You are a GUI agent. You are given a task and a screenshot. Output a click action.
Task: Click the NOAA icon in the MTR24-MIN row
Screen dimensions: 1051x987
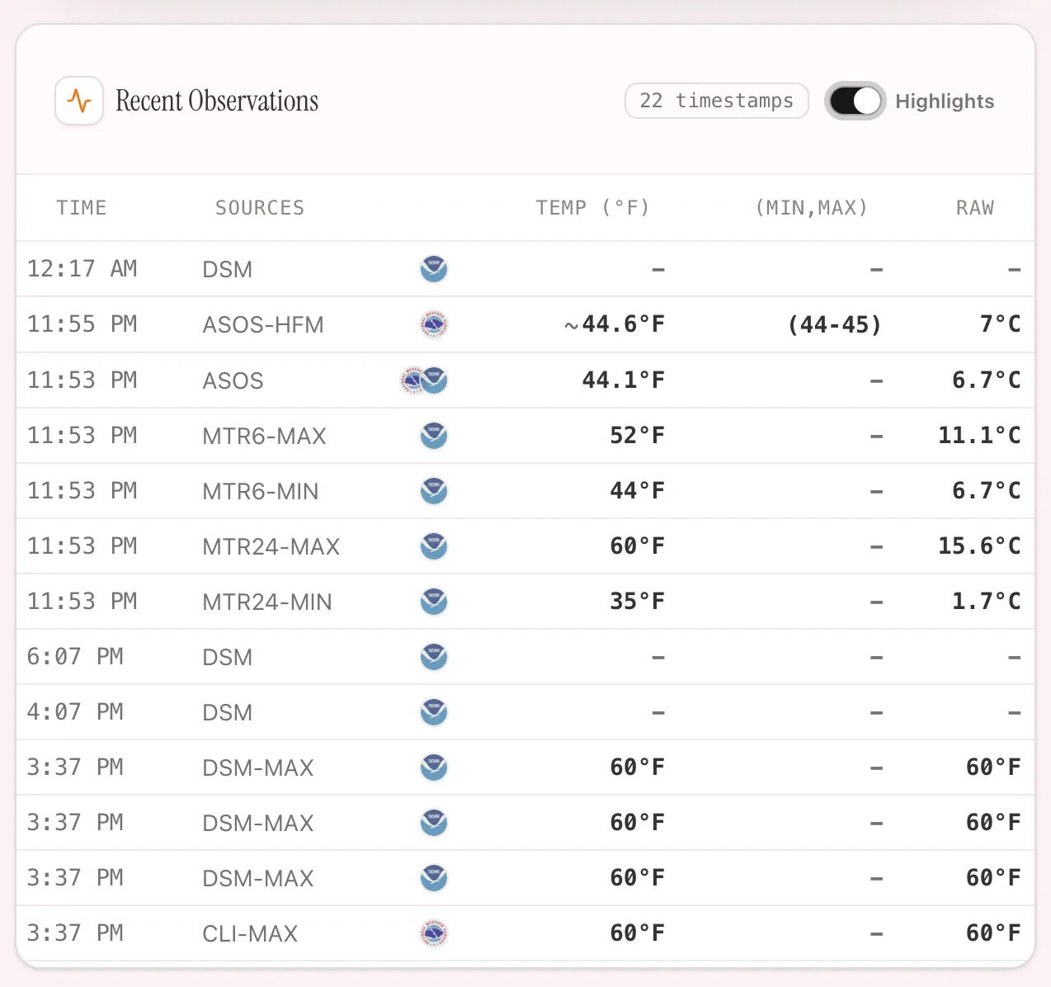click(434, 602)
